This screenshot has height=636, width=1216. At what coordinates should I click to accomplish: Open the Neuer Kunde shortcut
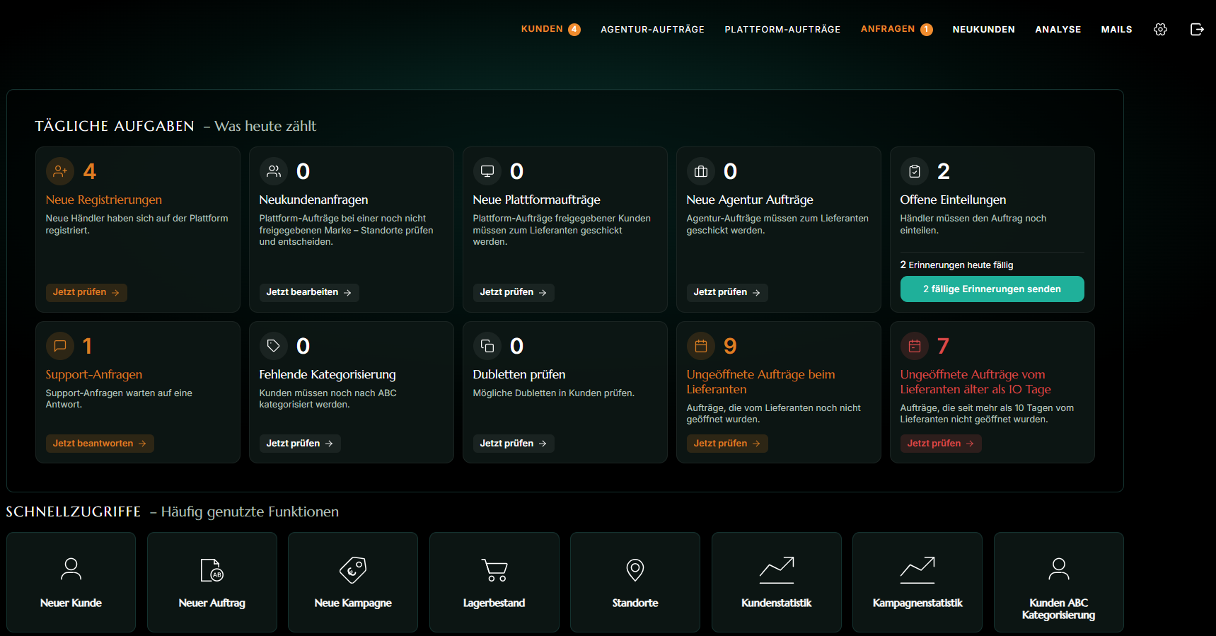71,582
